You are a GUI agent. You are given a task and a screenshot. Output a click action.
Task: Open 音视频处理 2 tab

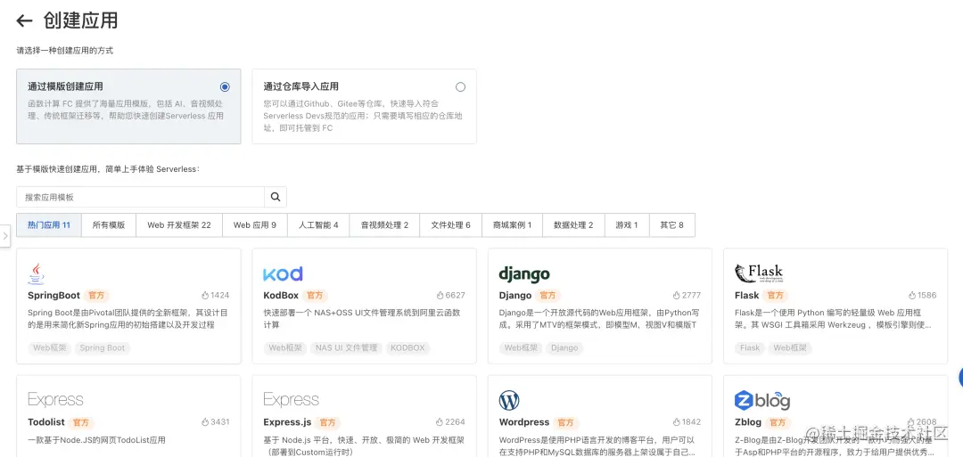[x=384, y=225]
